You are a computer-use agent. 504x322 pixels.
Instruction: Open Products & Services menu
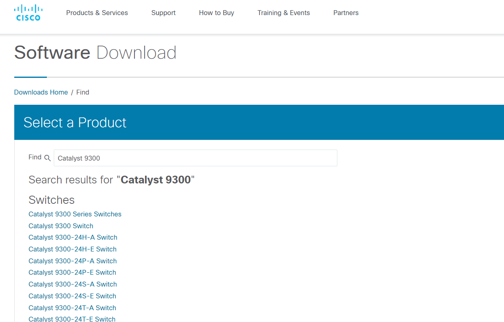(97, 13)
